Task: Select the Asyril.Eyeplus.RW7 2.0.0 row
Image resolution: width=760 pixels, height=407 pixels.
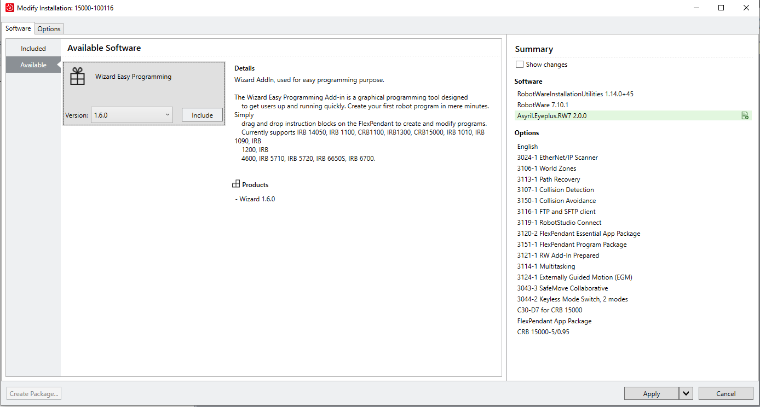Action: 633,115
